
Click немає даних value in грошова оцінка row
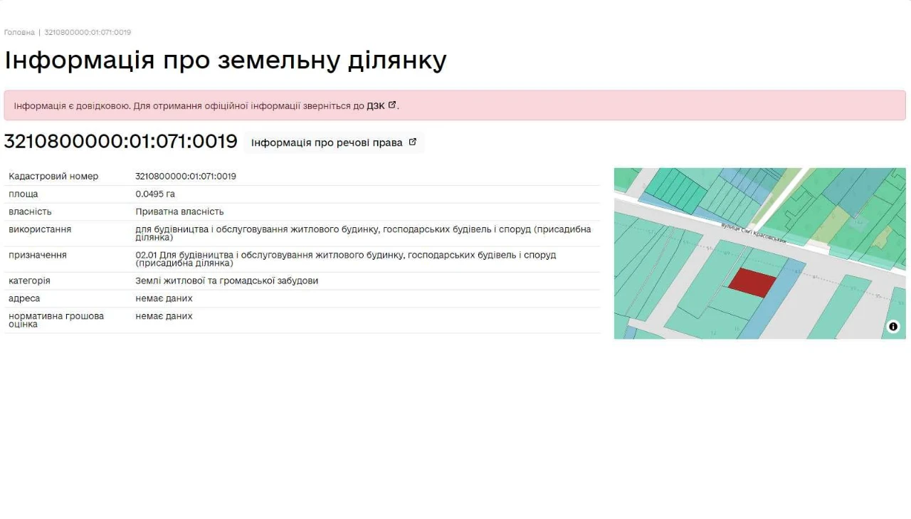click(164, 316)
